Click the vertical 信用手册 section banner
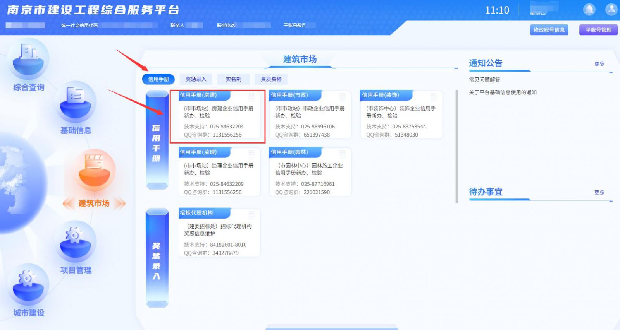 (157, 140)
